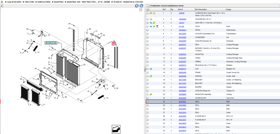This screenshot has width=280, height=134.
Task: Go to the home page icon
Action: tap(2, 2)
